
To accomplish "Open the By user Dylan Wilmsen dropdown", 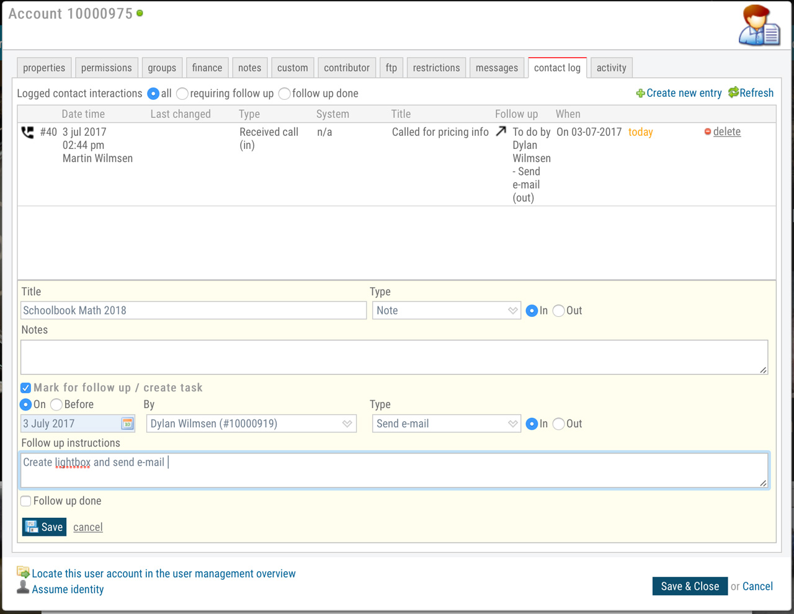I will tap(251, 424).
